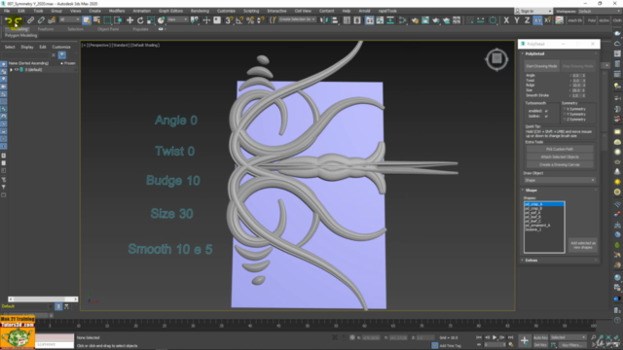Viewport: 623px width, 350px height.
Task: Toggle the Spinner Snap icon
Action: click(261, 20)
